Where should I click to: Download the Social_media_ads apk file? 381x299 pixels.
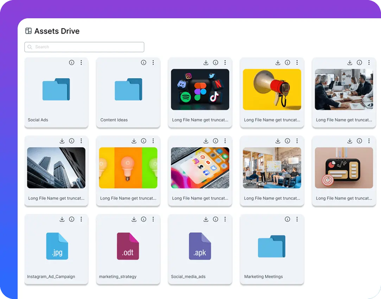[x=206, y=219]
